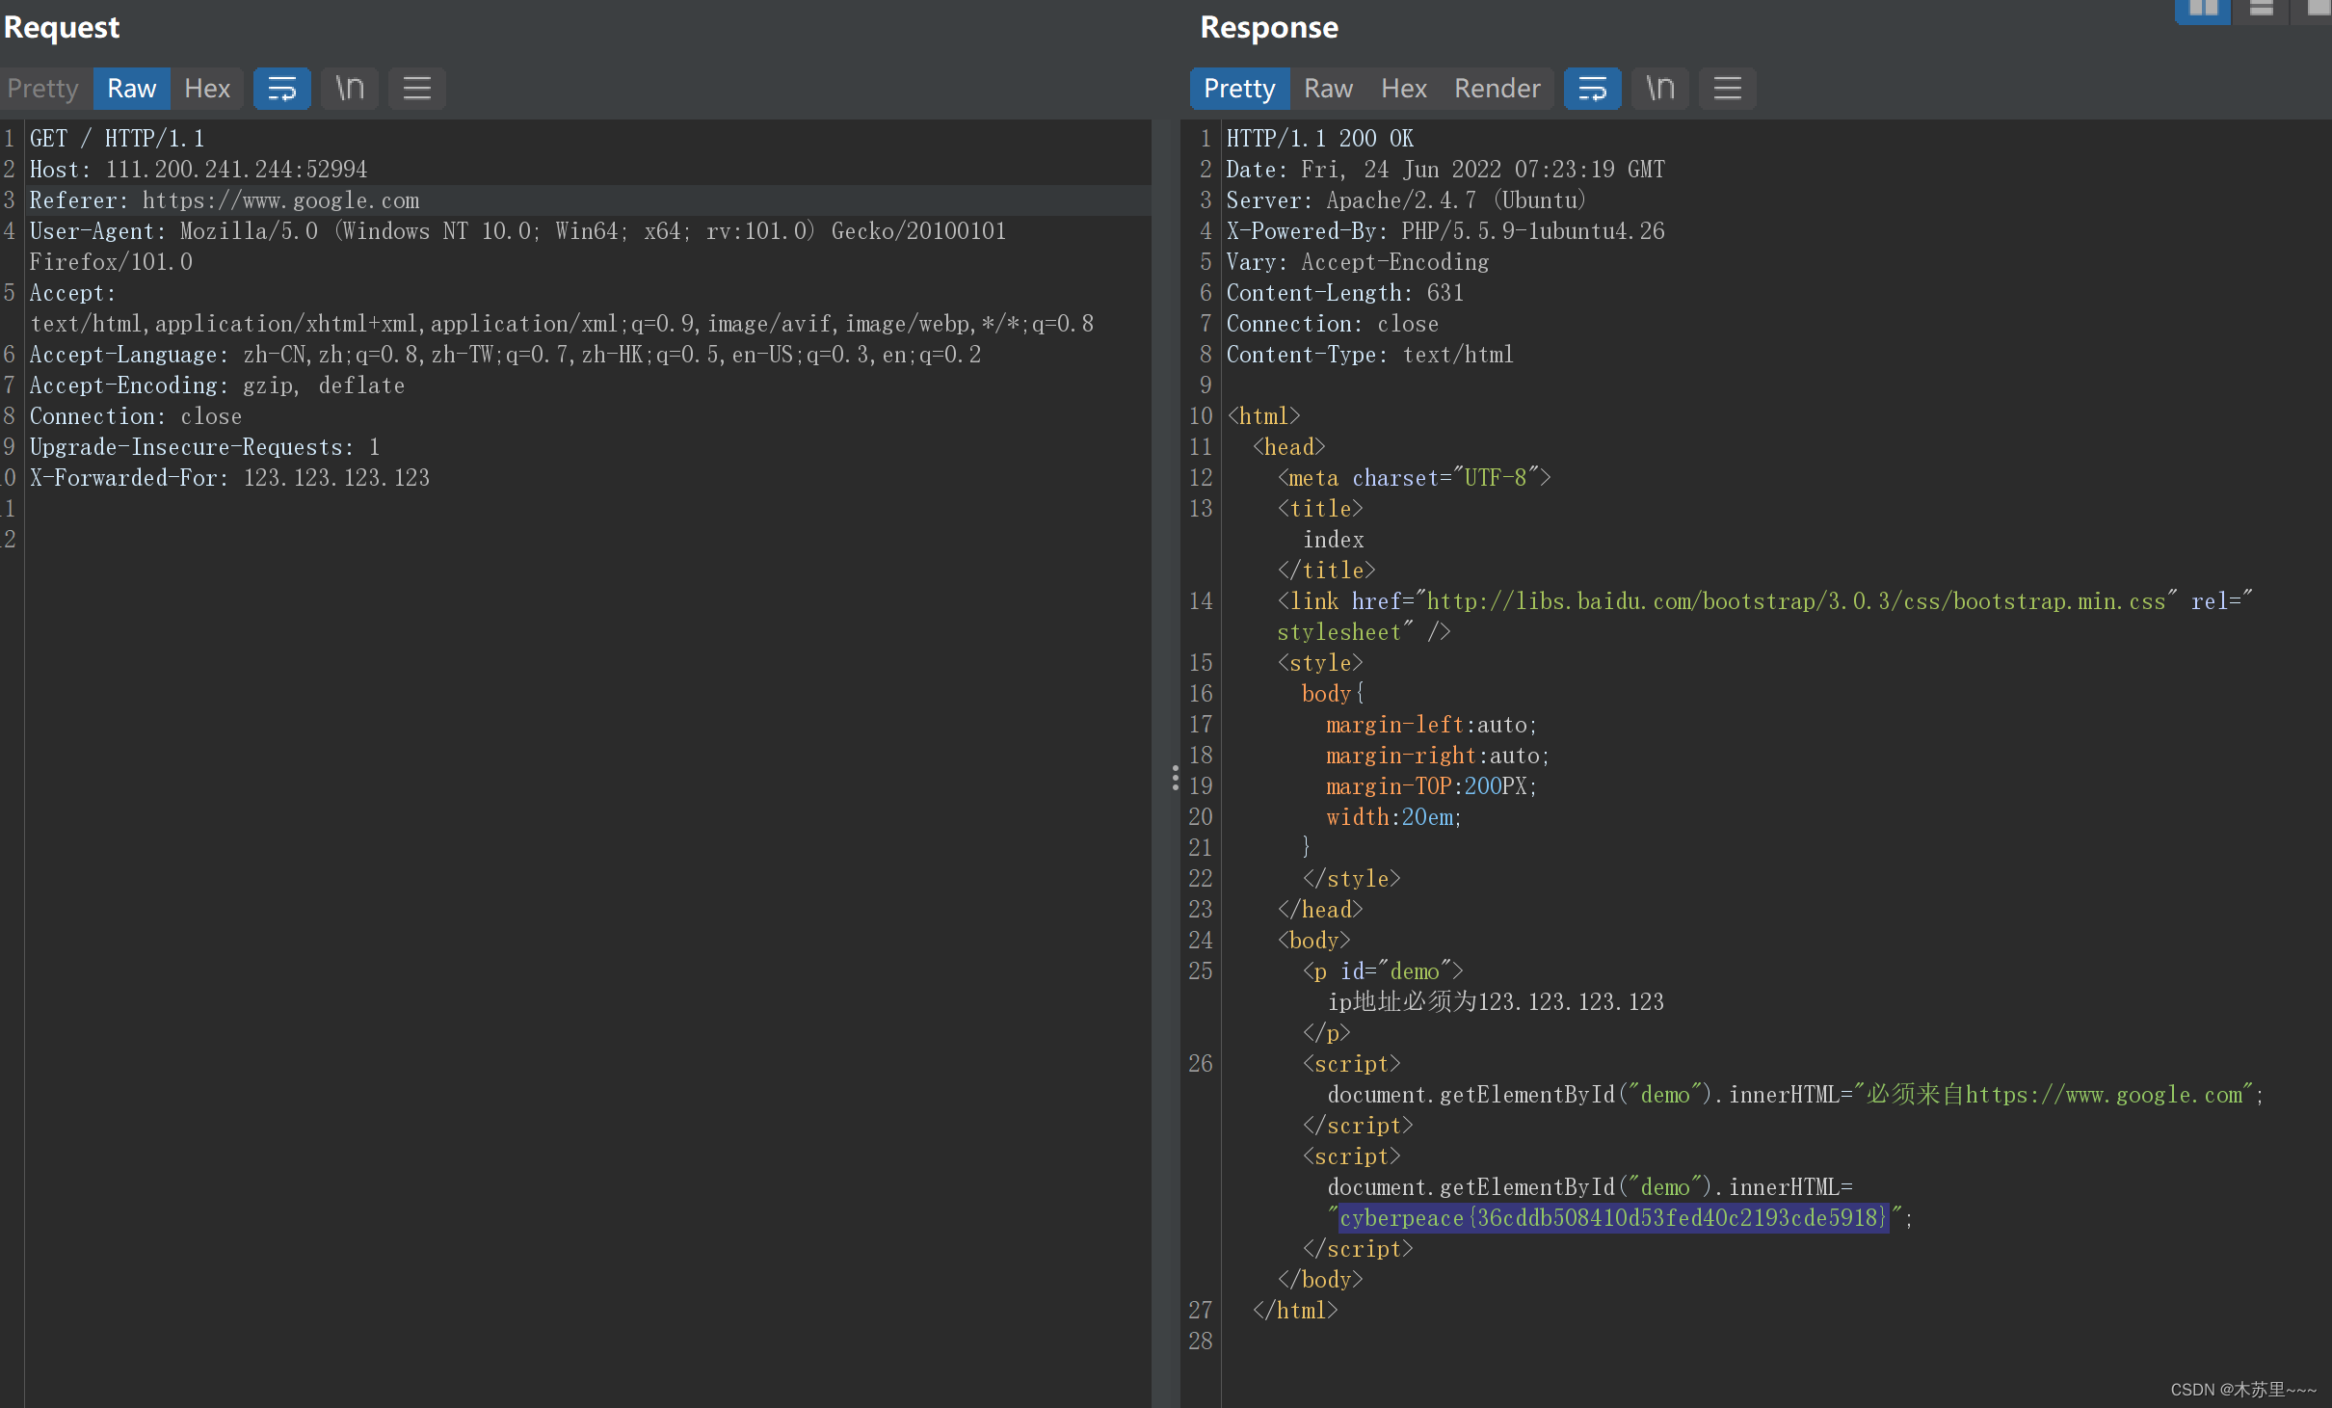Toggle word wrap icon in Request toolbar
The height and width of the screenshot is (1408, 2332).
282,89
